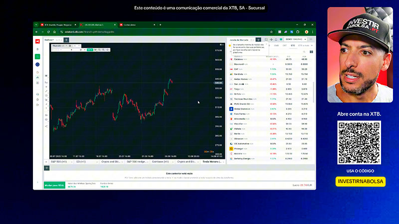Toggle the favorites star in market window
The width and height of the screenshot is (399, 224).
point(230,46)
